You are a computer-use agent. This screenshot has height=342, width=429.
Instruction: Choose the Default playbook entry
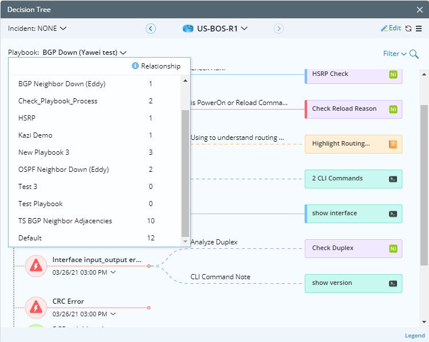point(30,238)
